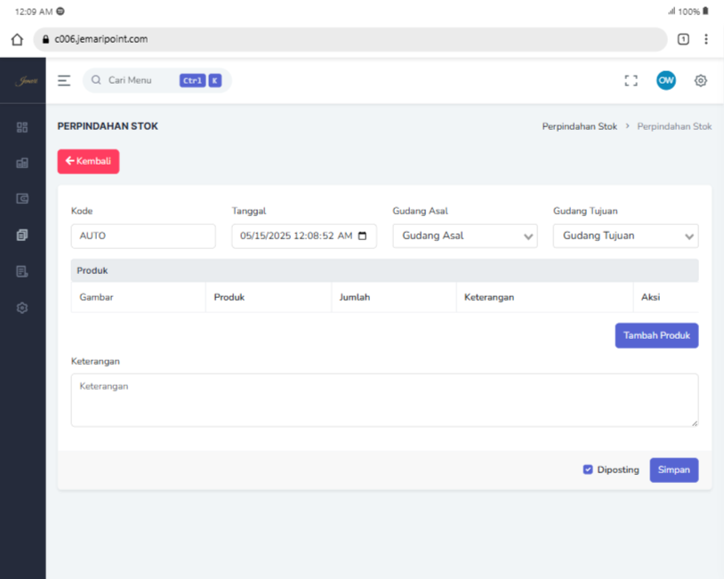
Task: Click the Tambah Produk button
Action: (656, 335)
